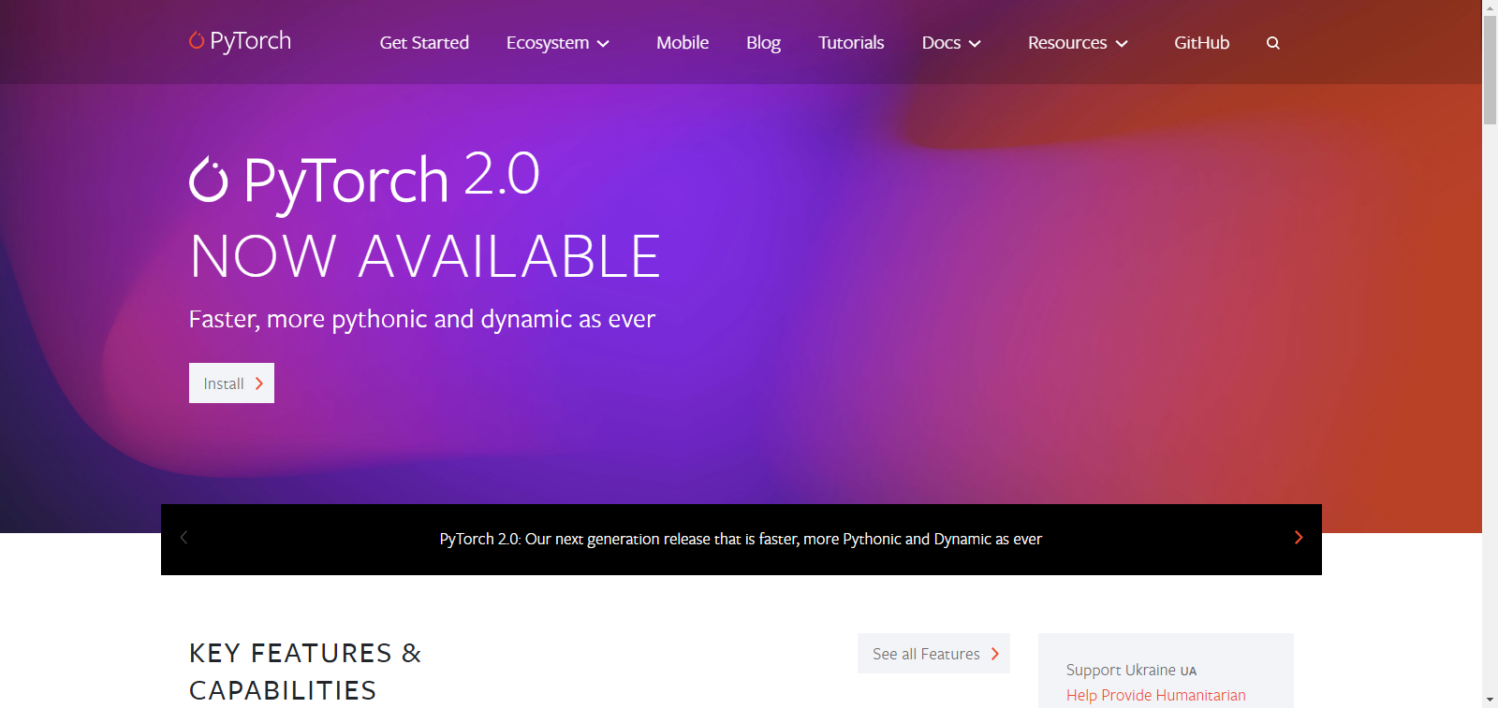Click the PyTorch logo in the navbar
The width and height of the screenshot is (1498, 708).
[x=240, y=41]
